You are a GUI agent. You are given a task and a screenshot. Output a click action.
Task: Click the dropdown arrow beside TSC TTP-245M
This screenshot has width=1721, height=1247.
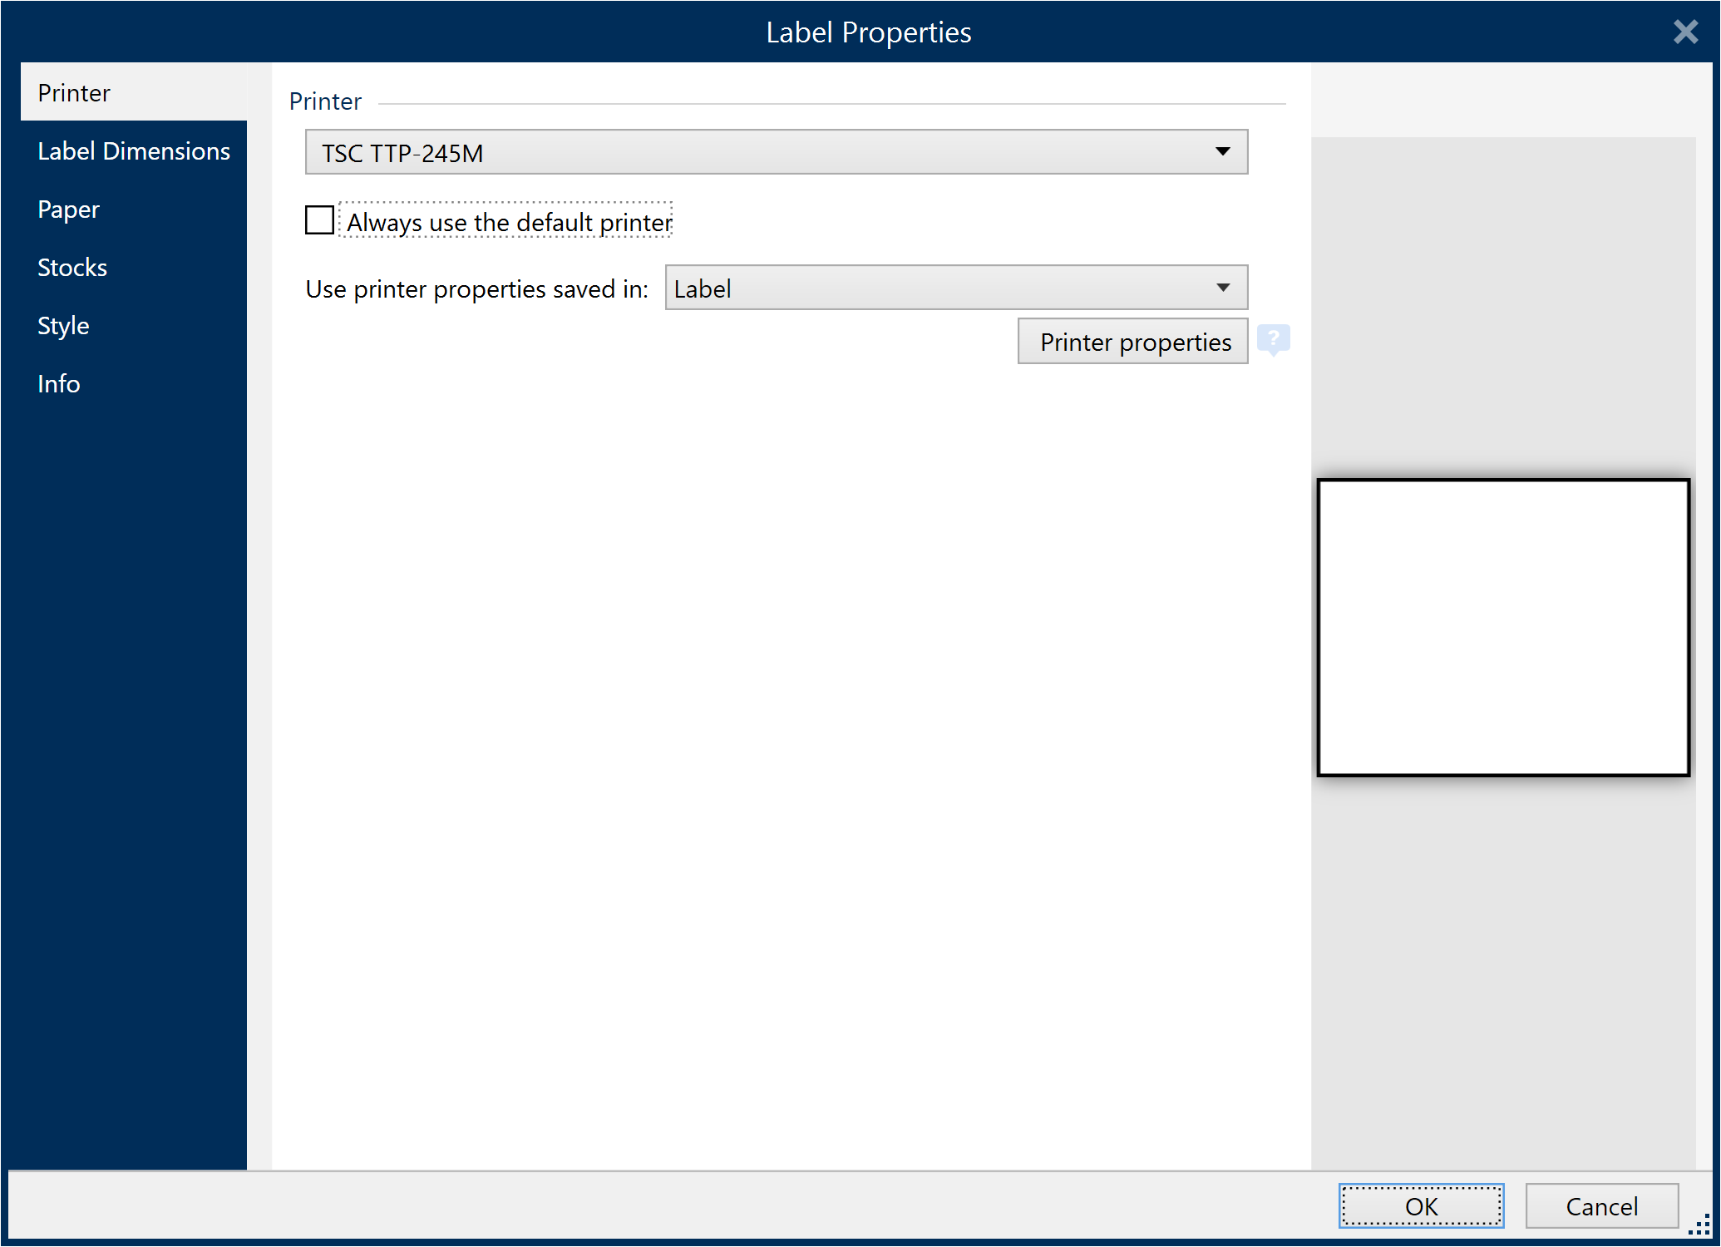click(x=1223, y=152)
